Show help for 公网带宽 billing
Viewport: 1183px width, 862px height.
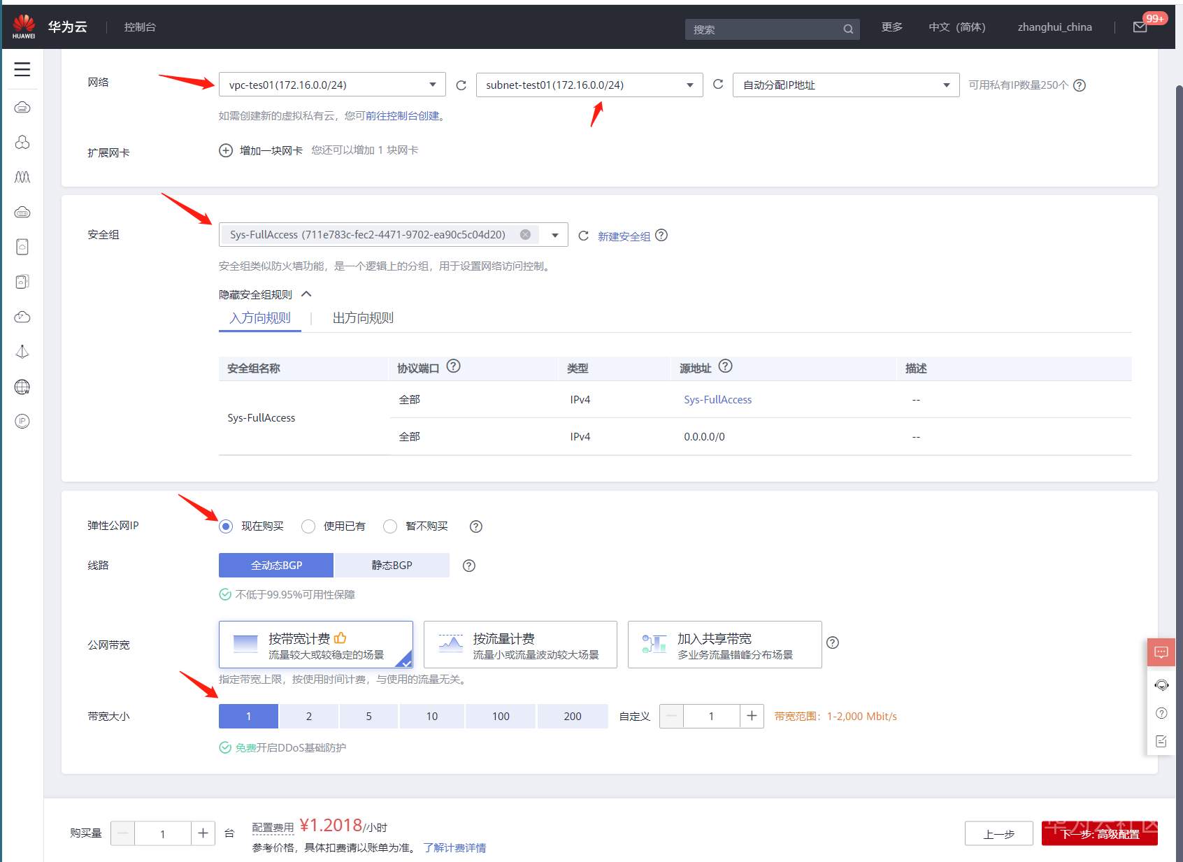[x=833, y=642]
